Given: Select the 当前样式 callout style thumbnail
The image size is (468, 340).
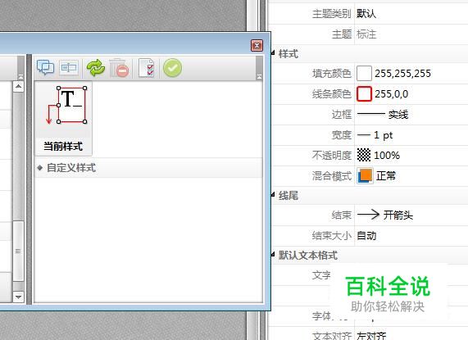Looking at the screenshot, I should 64,119.
